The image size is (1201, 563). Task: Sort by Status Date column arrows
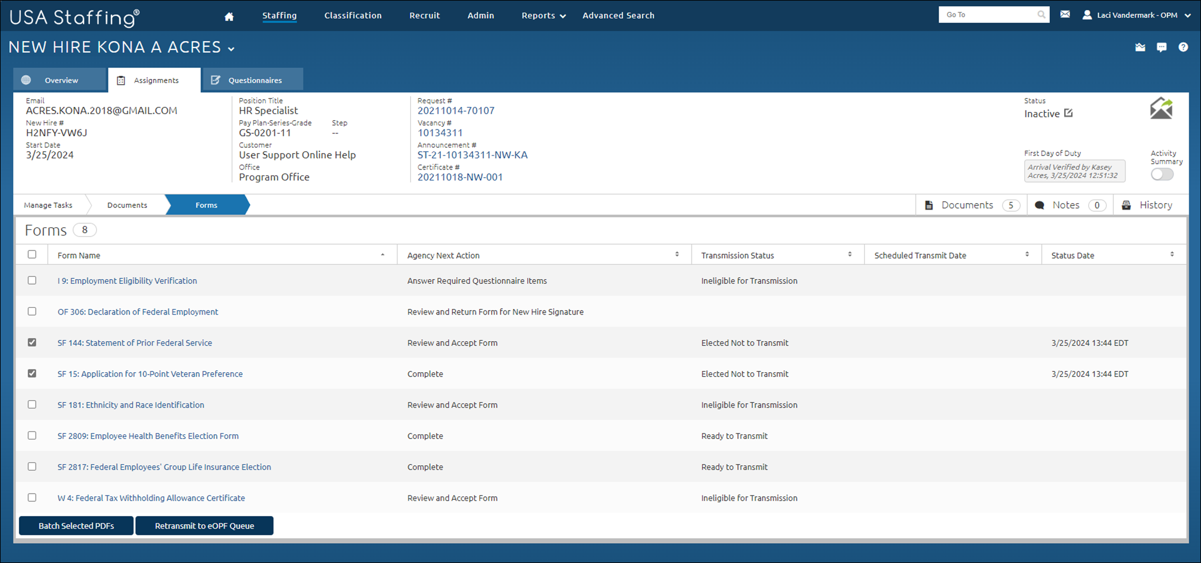(x=1172, y=254)
